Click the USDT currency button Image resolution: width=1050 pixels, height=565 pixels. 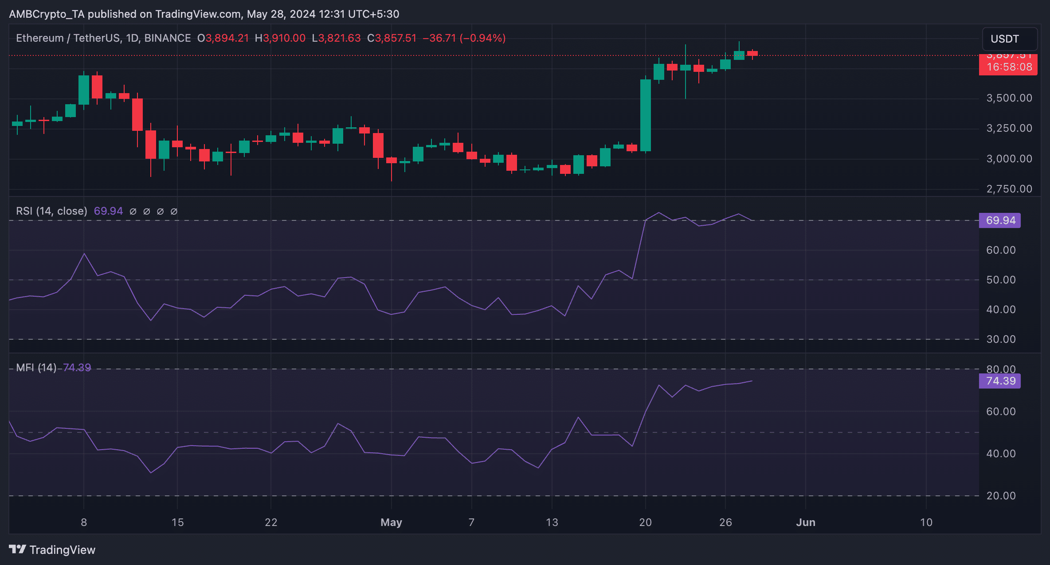[x=1010, y=39]
